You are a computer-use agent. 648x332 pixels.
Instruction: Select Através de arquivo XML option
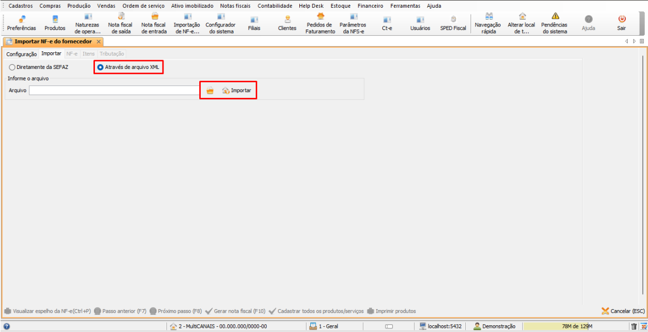tap(100, 67)
